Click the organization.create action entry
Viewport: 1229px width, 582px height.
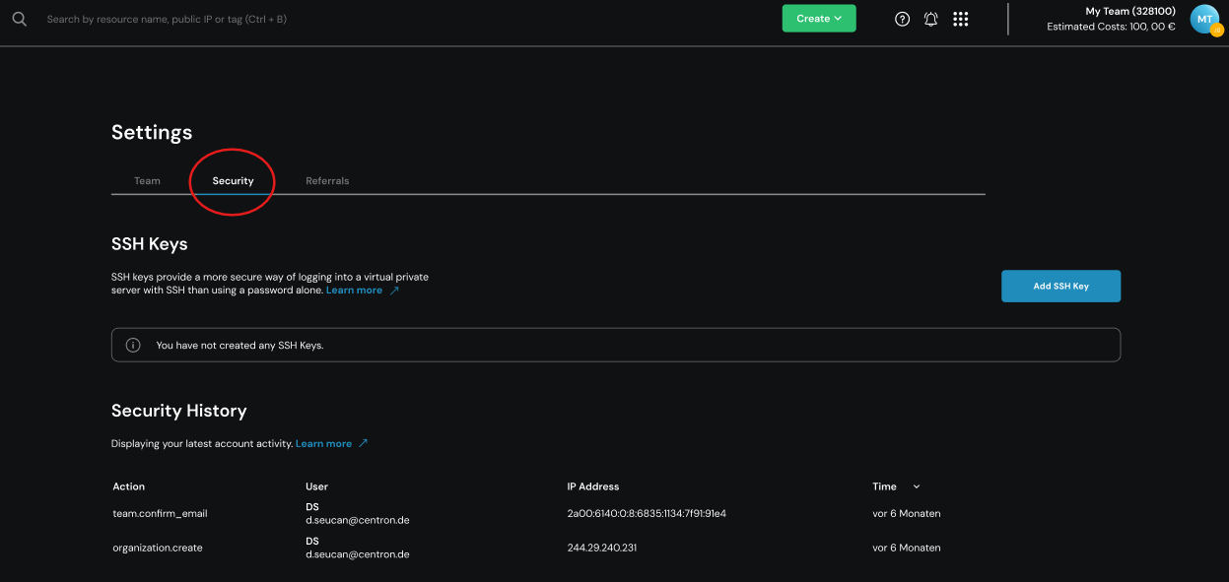pos(158,548)
